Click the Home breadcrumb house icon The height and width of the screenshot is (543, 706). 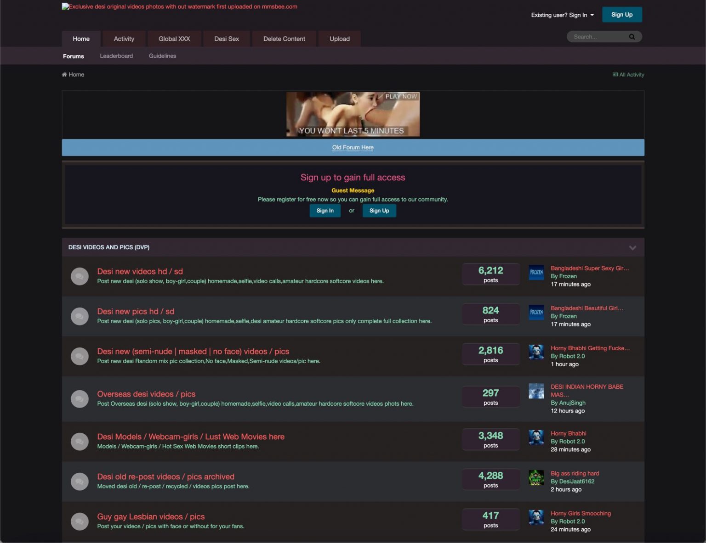[64, 74]
